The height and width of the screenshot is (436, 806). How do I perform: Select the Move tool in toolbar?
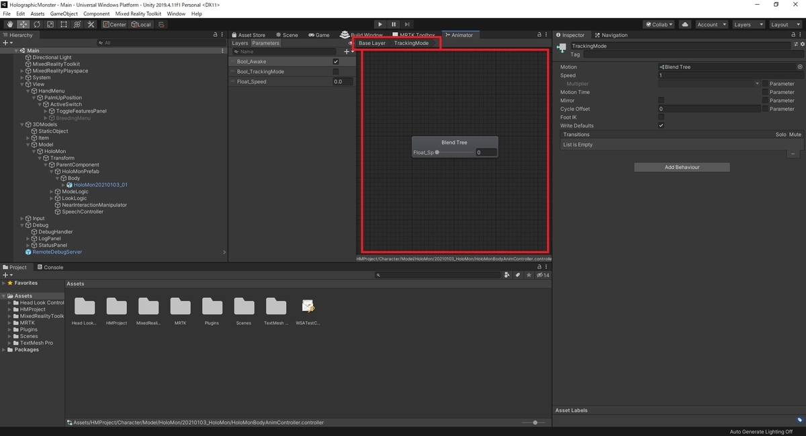[22, 24]
